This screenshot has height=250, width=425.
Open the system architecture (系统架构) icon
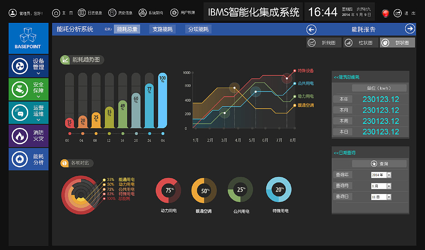[143, 13]
